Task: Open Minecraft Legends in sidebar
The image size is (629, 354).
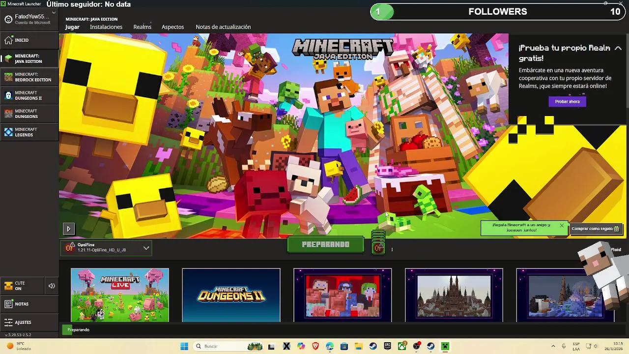Action: [29, 132]
